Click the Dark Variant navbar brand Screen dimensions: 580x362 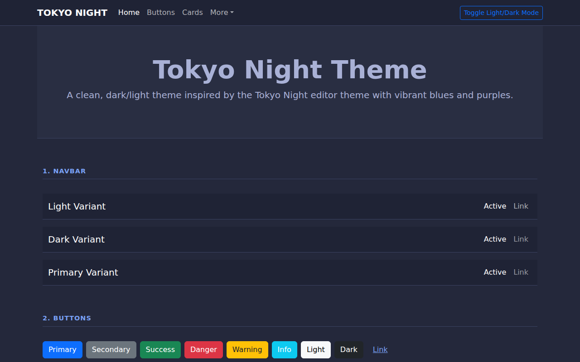point(77,239)
